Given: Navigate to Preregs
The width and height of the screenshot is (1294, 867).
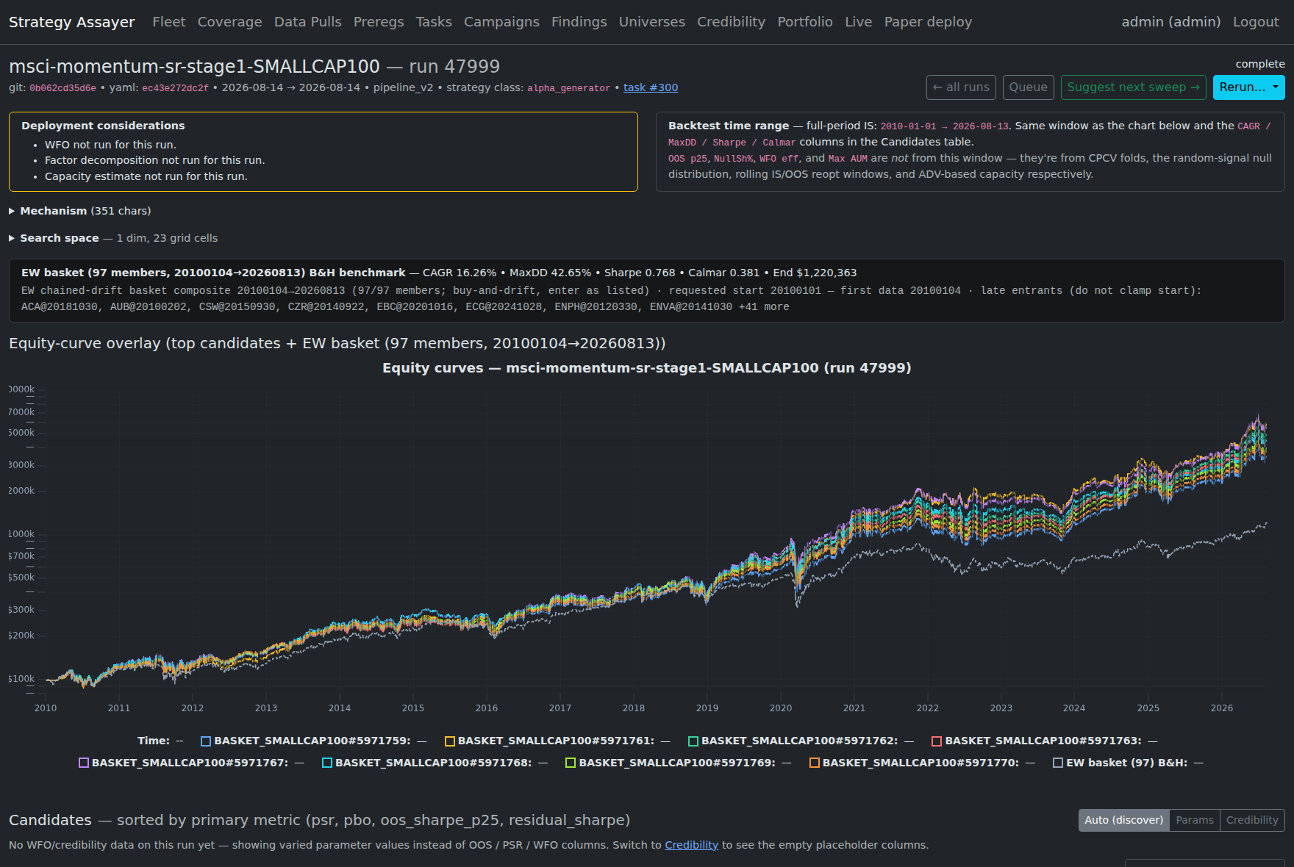Looking at the screenshot, I should click(x=379, y=22).
